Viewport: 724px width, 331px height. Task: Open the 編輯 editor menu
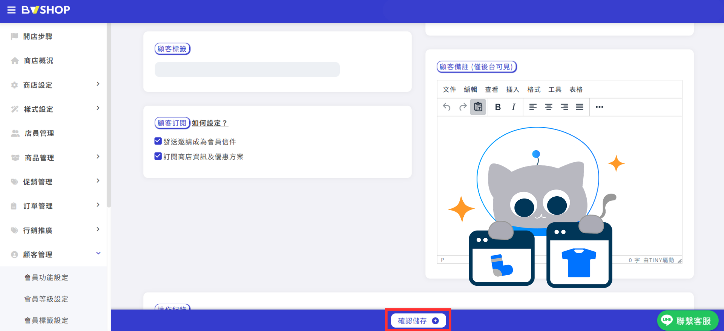pos(471,89)
